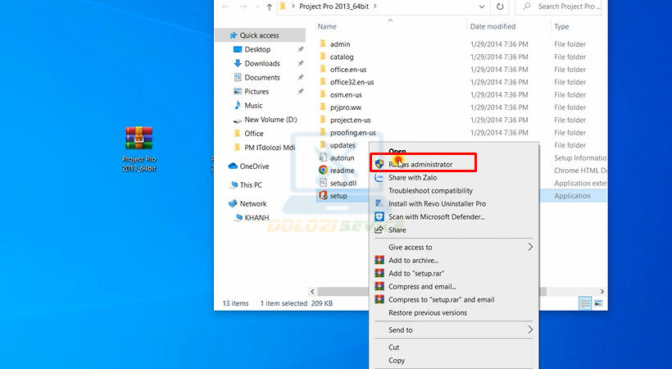
Task: Expand Give access to submenu
Action: (x=453, y=247)
